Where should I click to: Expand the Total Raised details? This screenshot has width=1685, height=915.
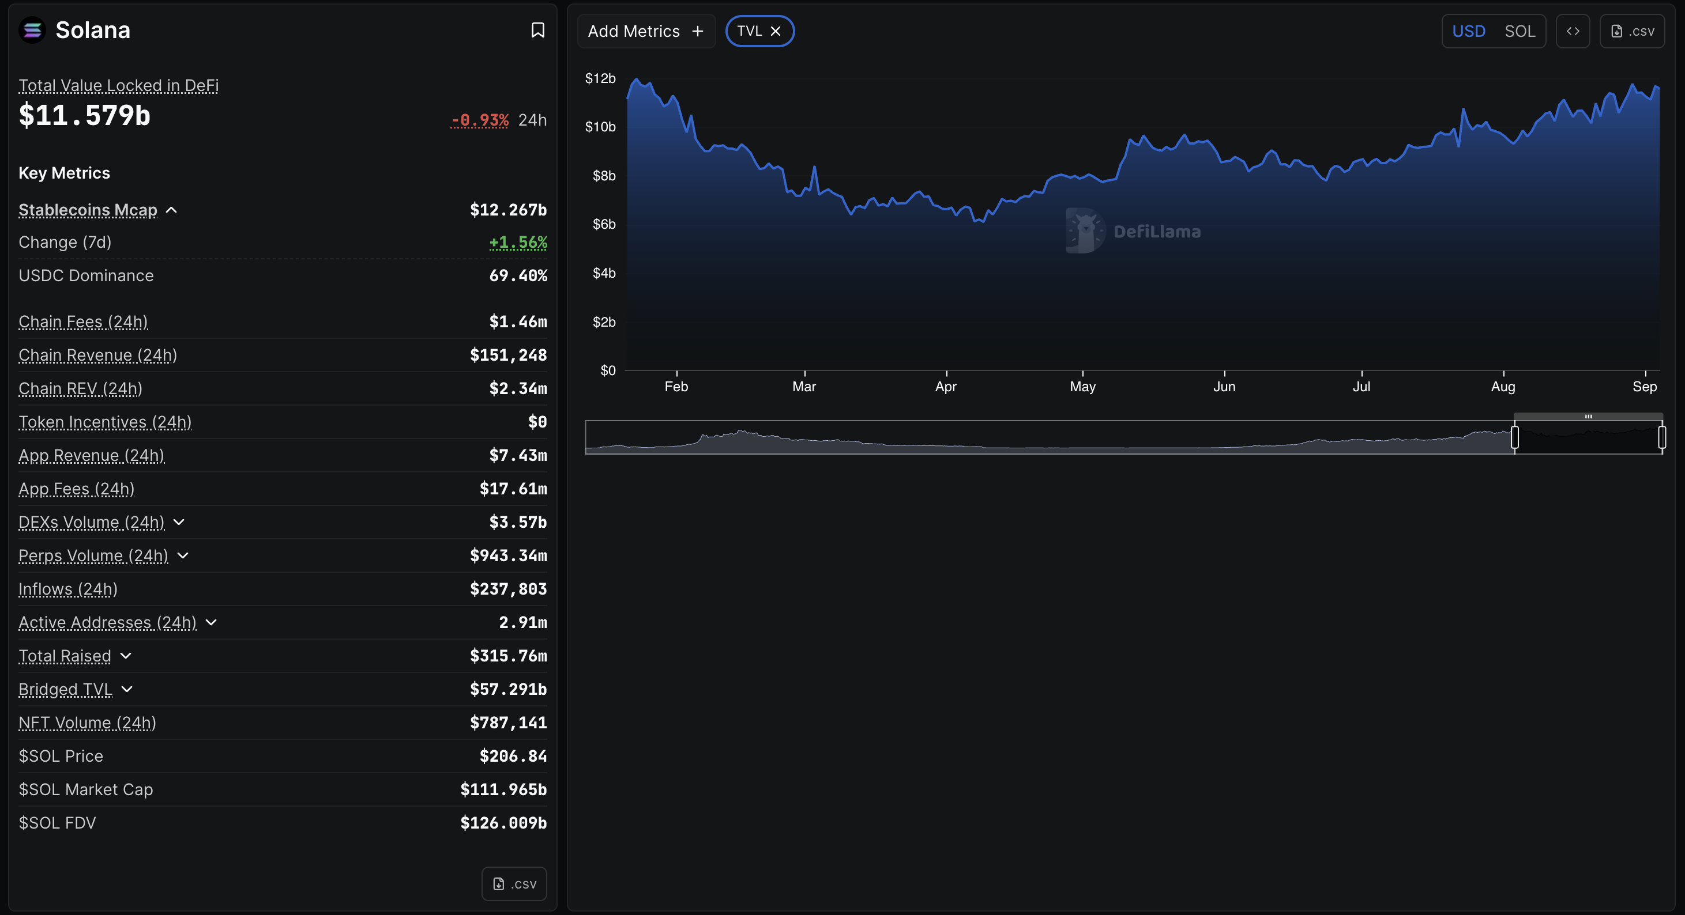[126, 656]
